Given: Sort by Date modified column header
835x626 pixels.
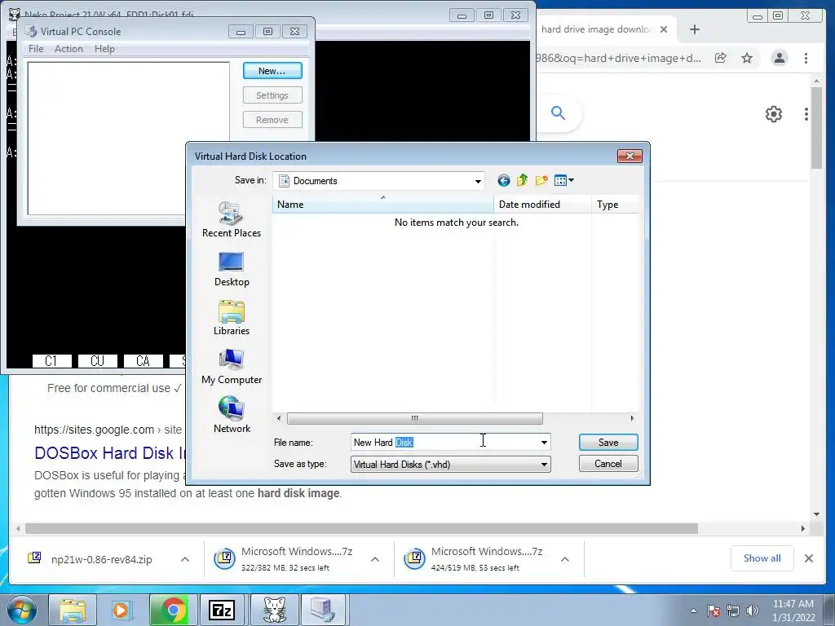Looking at the screenshot, I should pos(542,205).
